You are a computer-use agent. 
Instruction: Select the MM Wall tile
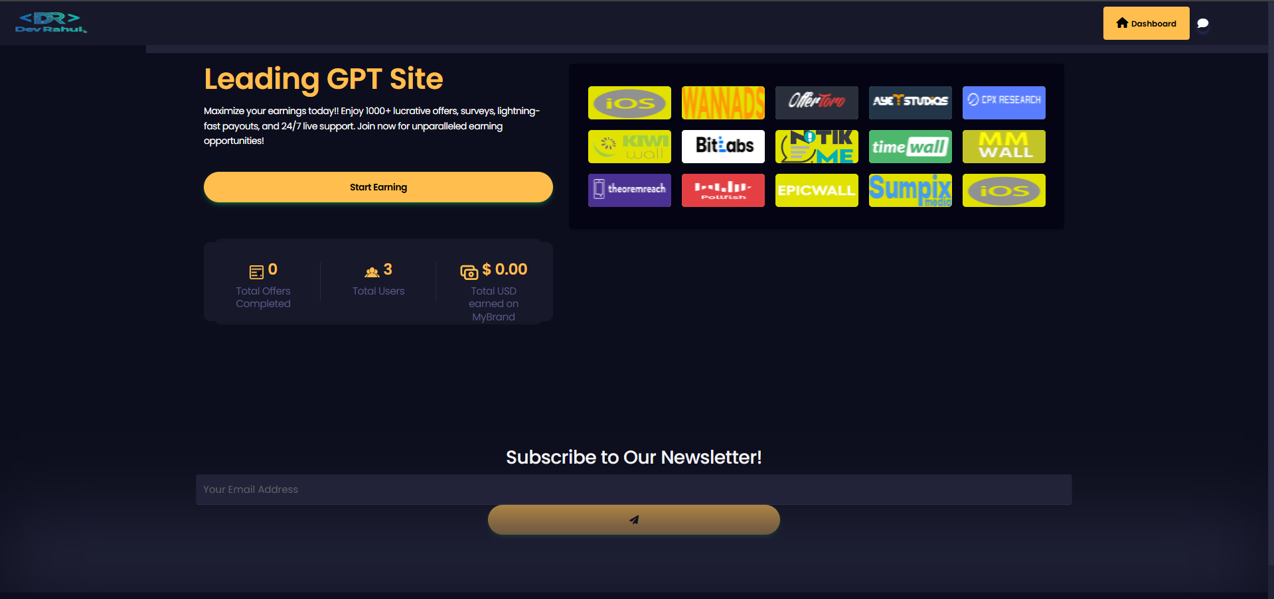(1004, 147)
